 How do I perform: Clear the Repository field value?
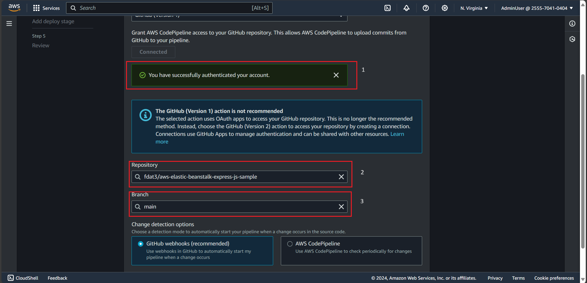click(341, 177)
